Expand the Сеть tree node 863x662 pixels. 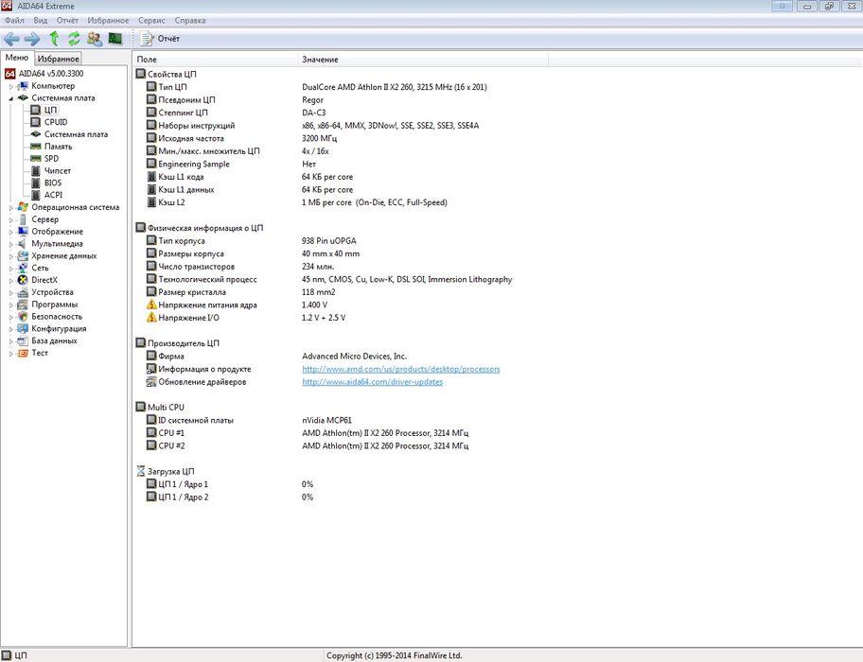click(10, 269)
